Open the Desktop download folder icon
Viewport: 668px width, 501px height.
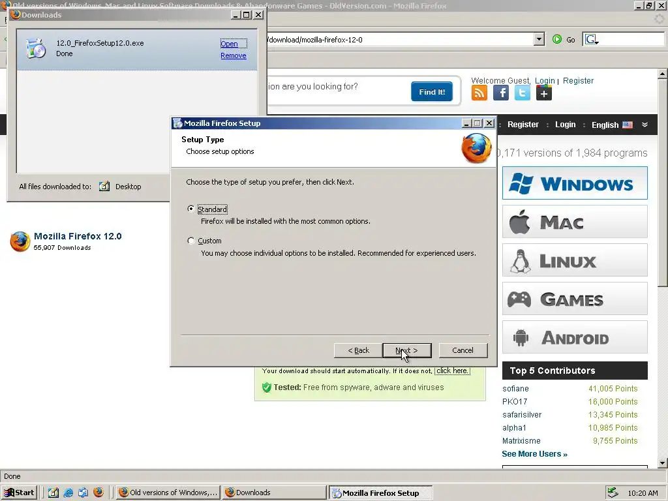click(104, 186)
